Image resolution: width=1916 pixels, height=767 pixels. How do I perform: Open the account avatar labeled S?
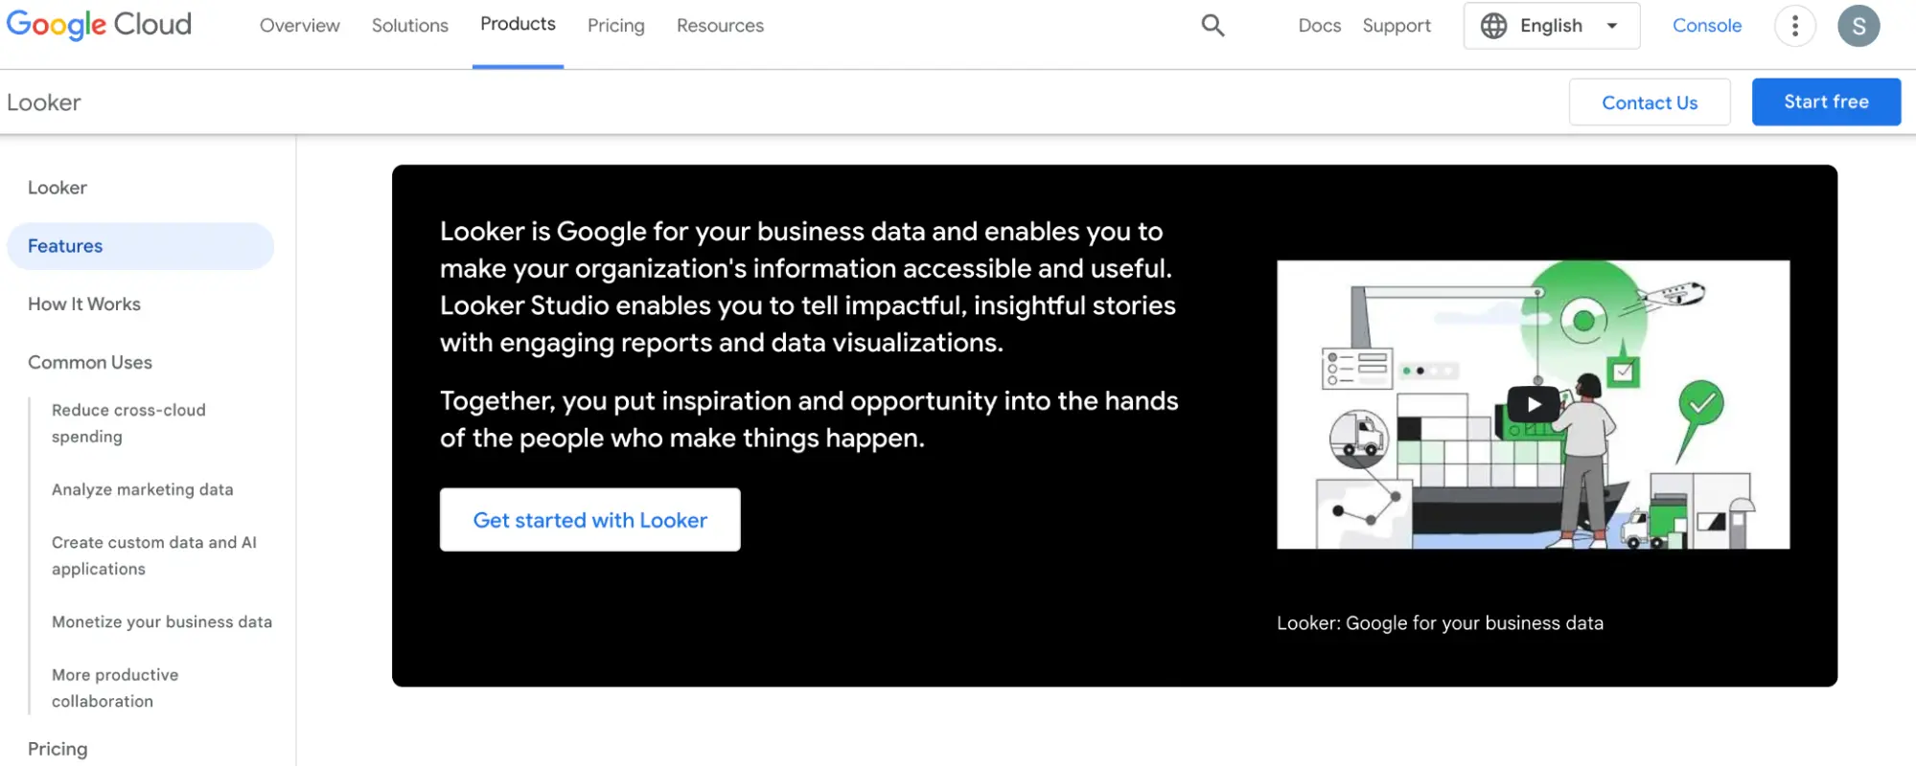click(x=1858, y=26)
